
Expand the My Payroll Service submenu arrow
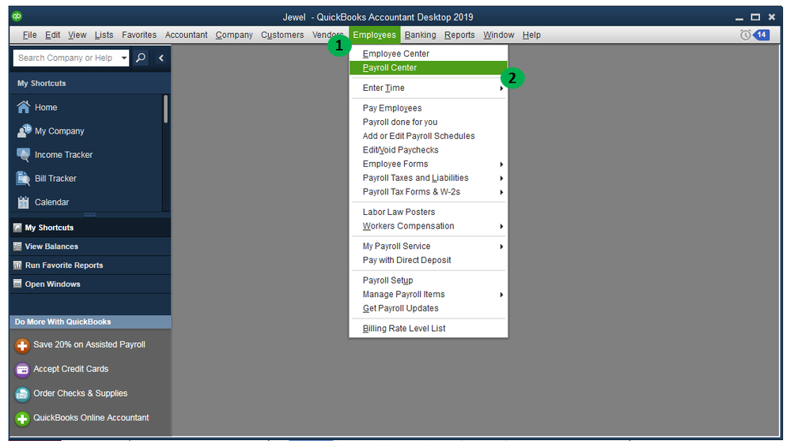pos(501,247)
